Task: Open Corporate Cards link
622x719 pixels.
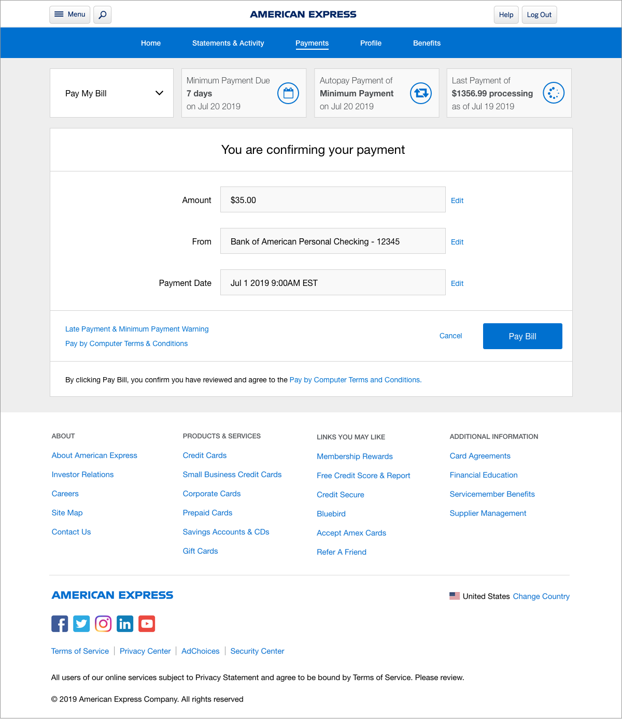Action: pos(211,494)
